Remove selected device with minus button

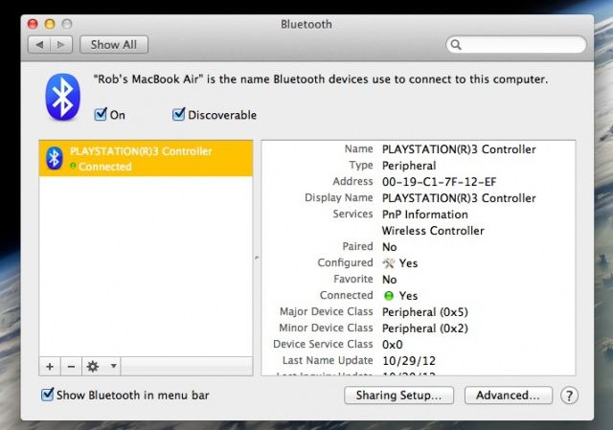[x=71, y=366]
